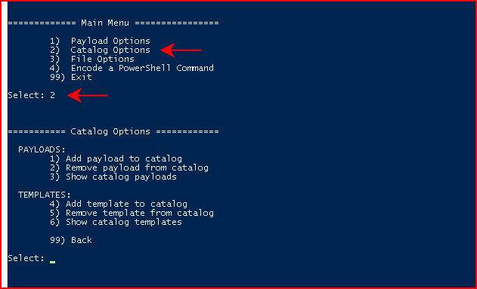Select the Catalog Options menu line
This screenshot has width=477, height=289.
tap(100, 50)
